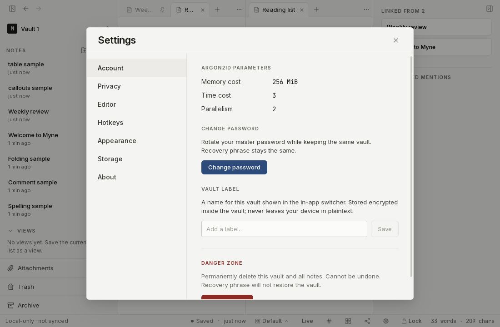Toggle the right sidebar panel icon
Screen dimensions: 500x327
tap(490, 9)
